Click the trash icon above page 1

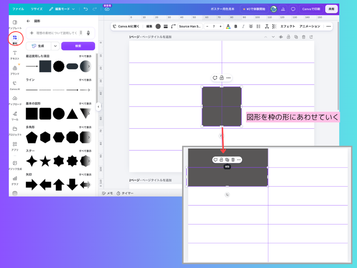[x=303, y=37]
